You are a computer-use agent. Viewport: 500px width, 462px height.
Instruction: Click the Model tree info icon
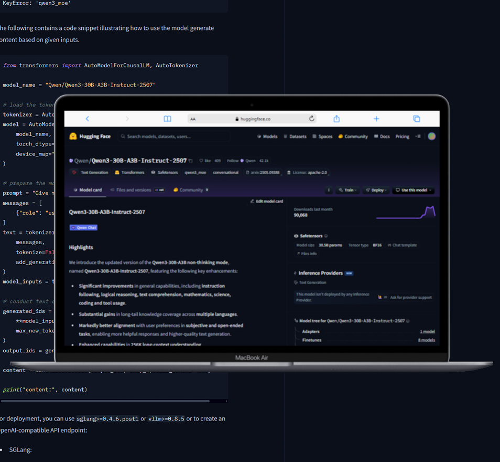pyautogui.click(x=408, y=321)
